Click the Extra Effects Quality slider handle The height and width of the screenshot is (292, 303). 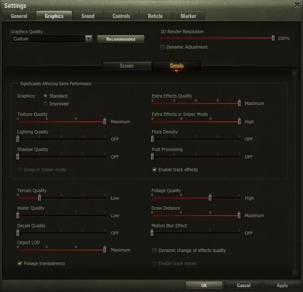pyautogui.click(x=239, y=103)
